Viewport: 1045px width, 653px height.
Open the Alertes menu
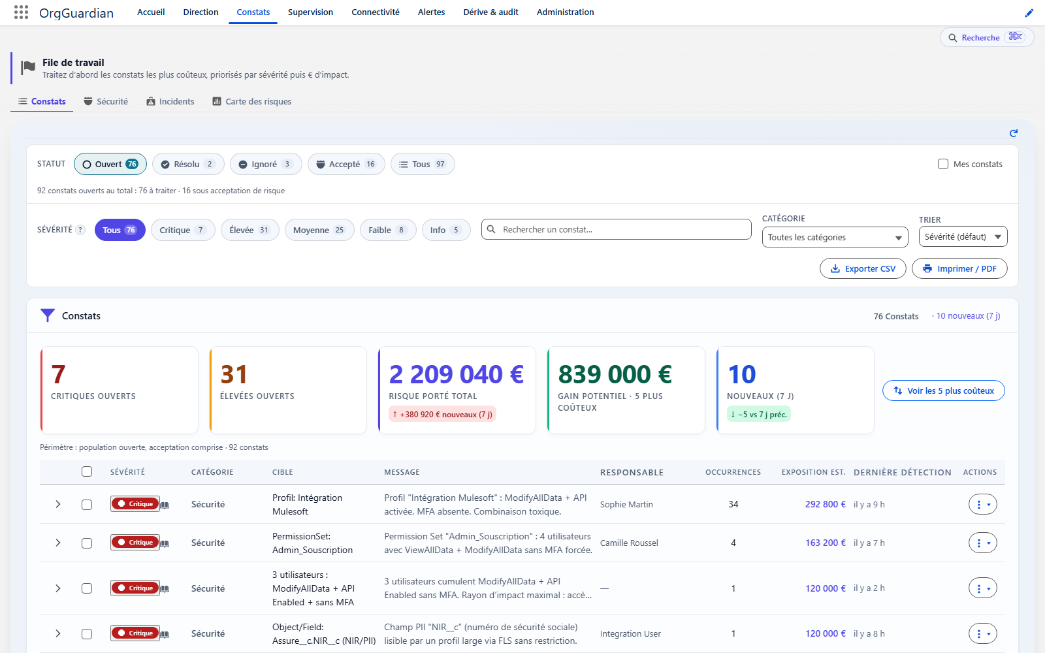431,12
